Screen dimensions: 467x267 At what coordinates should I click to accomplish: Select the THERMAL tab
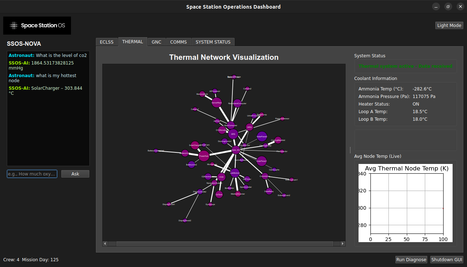point(133,41)
